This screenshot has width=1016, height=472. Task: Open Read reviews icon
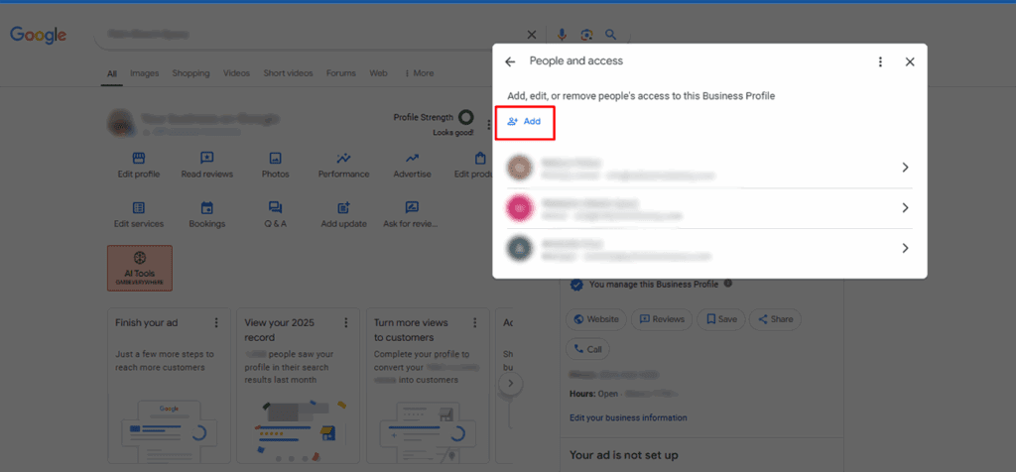pos(206,159)
